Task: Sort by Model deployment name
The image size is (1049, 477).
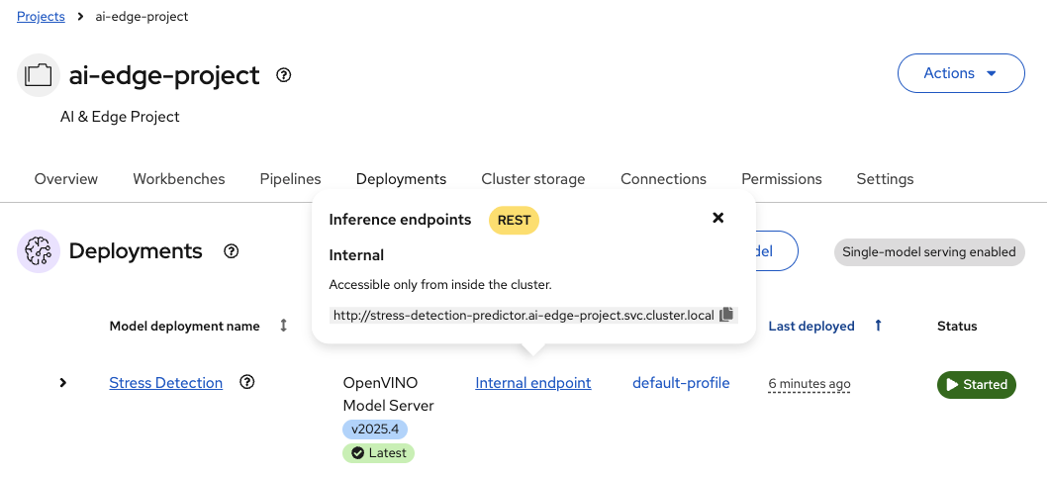Action: point(284,326)
